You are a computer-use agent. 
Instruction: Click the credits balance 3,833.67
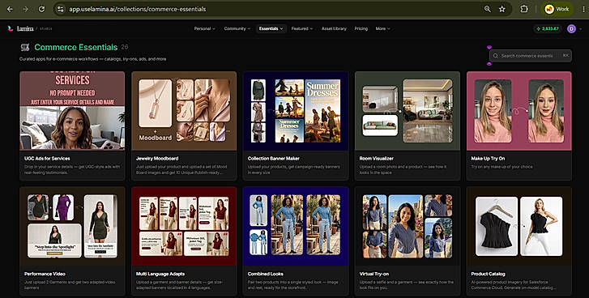548,28
